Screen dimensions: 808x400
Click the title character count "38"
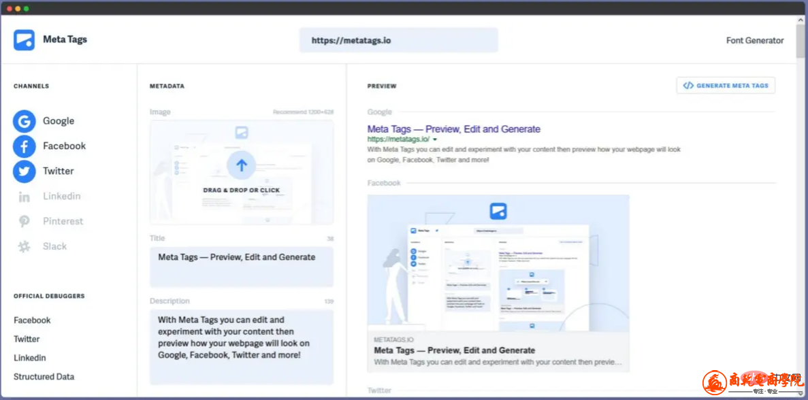click(330, 239)
